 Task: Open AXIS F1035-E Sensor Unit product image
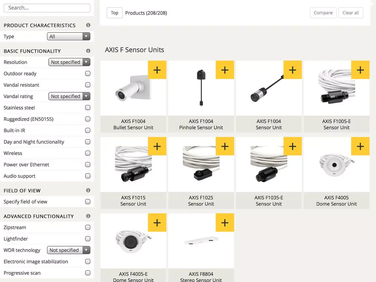click(268, 164)
